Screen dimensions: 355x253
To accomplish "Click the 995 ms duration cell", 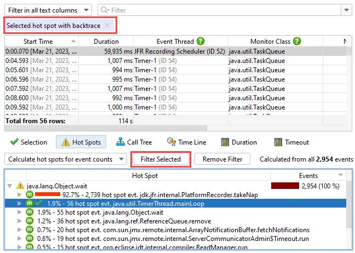I will 106,79.
